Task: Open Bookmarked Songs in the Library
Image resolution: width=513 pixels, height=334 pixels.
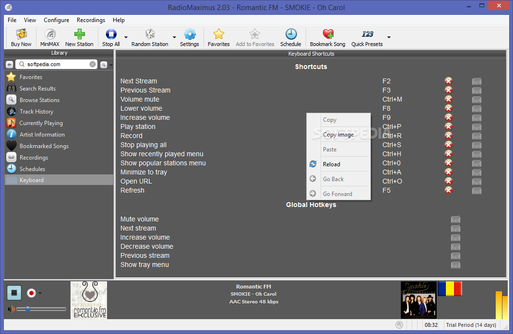Action: click(59, 146)
